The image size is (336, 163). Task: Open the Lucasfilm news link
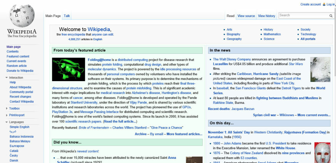tap(221, 64)
